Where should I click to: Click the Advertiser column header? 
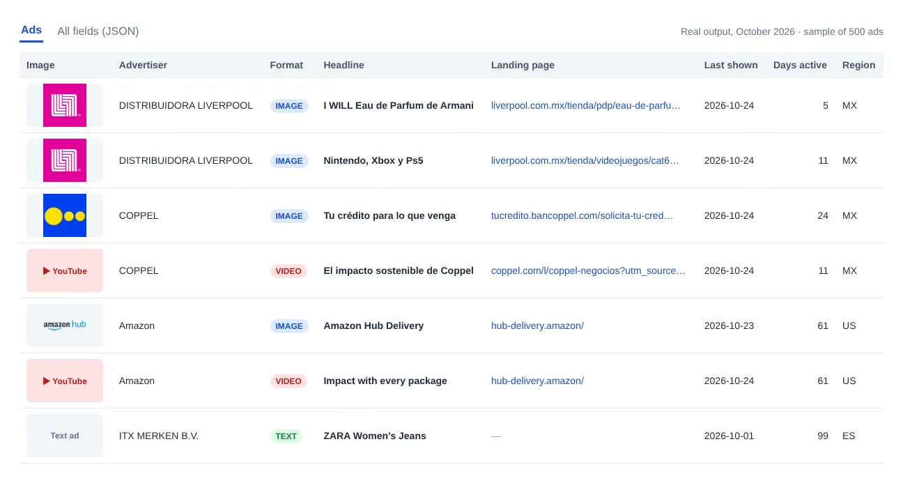(143, 65)
